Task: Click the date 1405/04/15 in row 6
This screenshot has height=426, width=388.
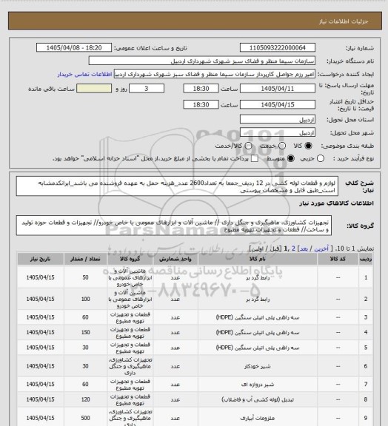Action: pos(40,366)
